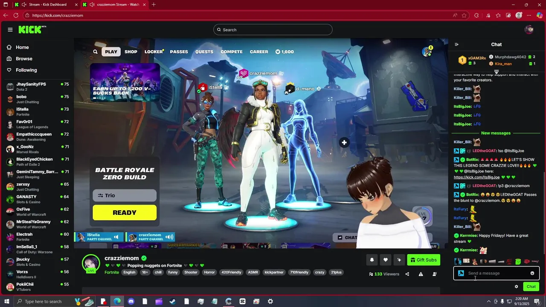Open JhaySanityFPS channel in sidebar
This screenshot has width=546, height=307.
pyautogui.click(x=37, y=87)
